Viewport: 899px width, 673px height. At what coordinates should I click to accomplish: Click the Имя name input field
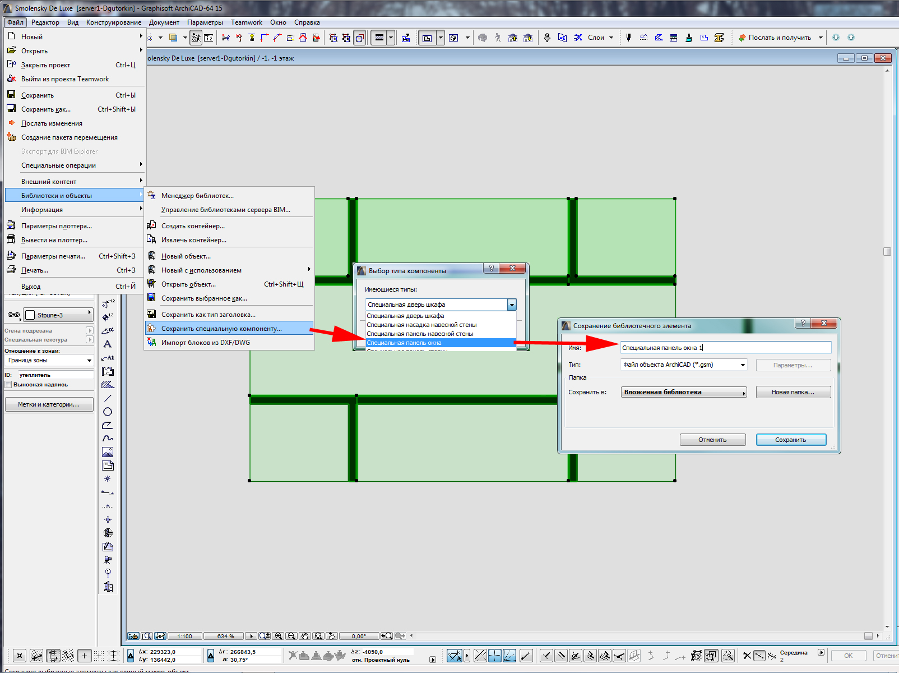click(x=726, y=348)
